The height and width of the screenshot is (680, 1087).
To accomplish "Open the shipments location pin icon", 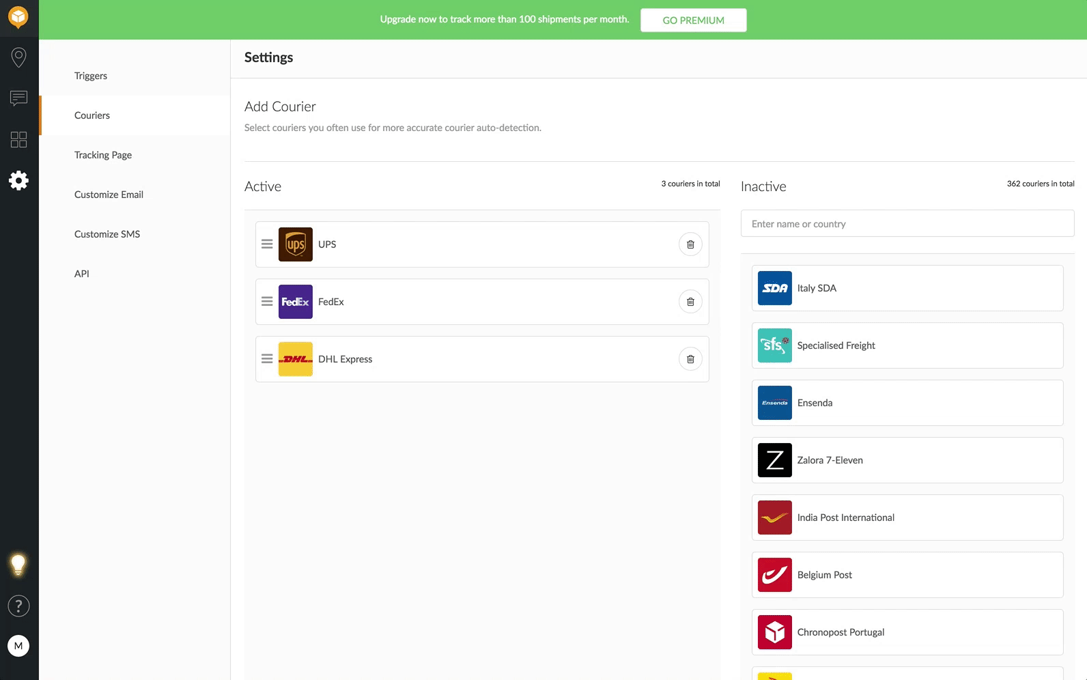I will [19, 57].
